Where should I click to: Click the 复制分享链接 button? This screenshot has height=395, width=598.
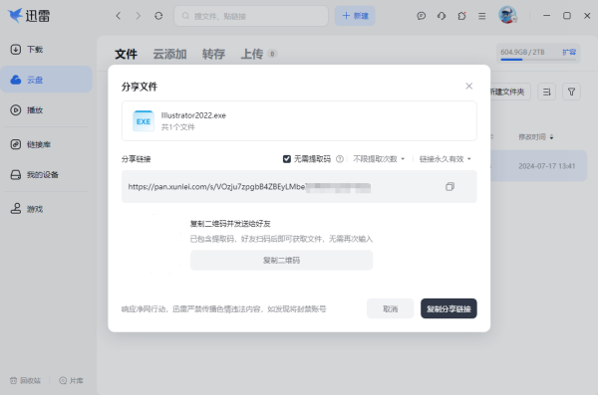click(448, 308)
